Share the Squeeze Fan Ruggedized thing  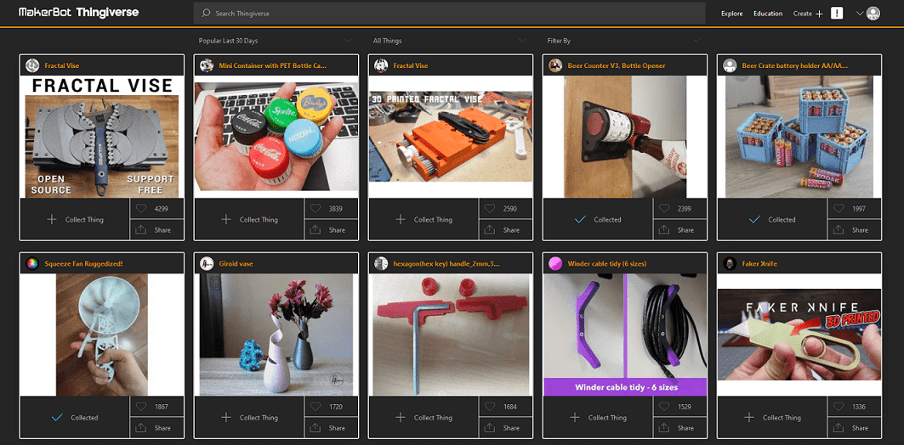(157, 428)
